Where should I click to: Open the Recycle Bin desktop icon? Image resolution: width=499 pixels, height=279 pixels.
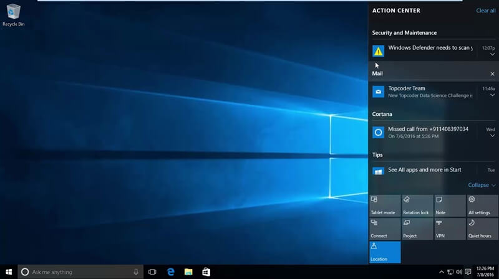coord(13,15)
